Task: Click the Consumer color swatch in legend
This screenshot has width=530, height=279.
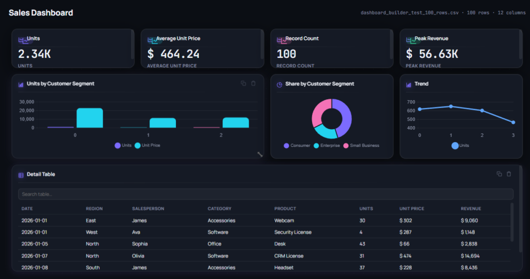Action: 286,146
